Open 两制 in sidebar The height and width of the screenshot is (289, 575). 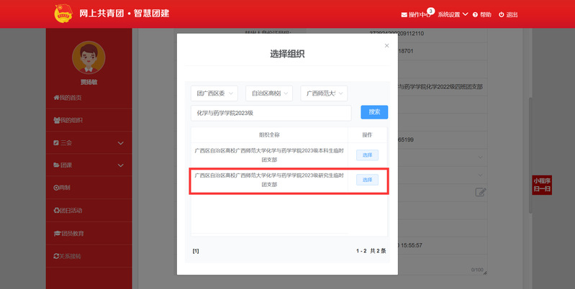click(89, 188)
